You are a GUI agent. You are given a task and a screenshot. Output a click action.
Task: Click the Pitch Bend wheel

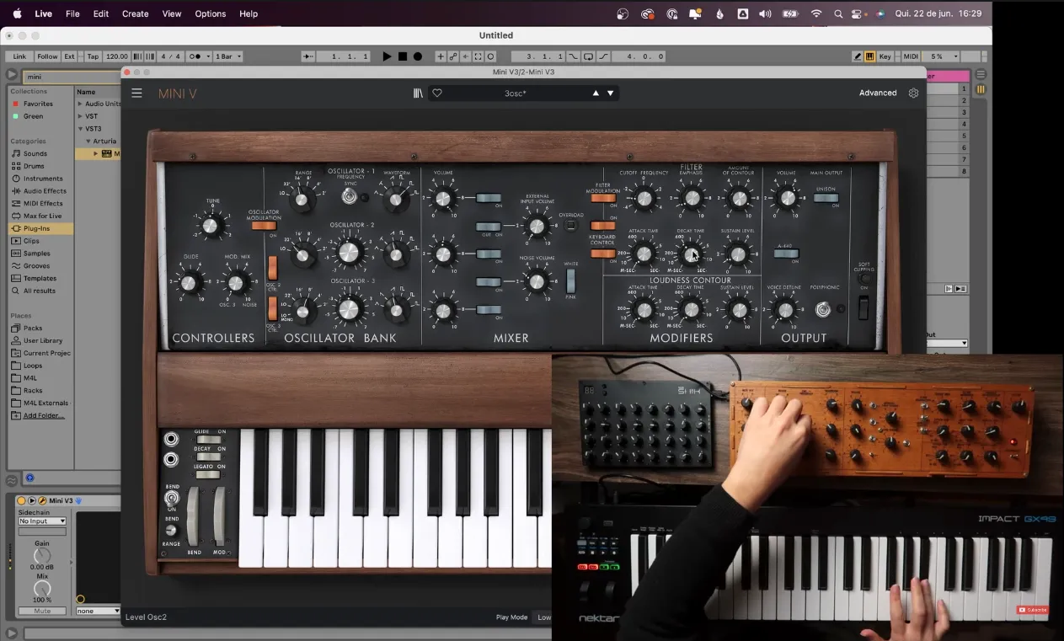pyautogui.click(x=194, y=516)
